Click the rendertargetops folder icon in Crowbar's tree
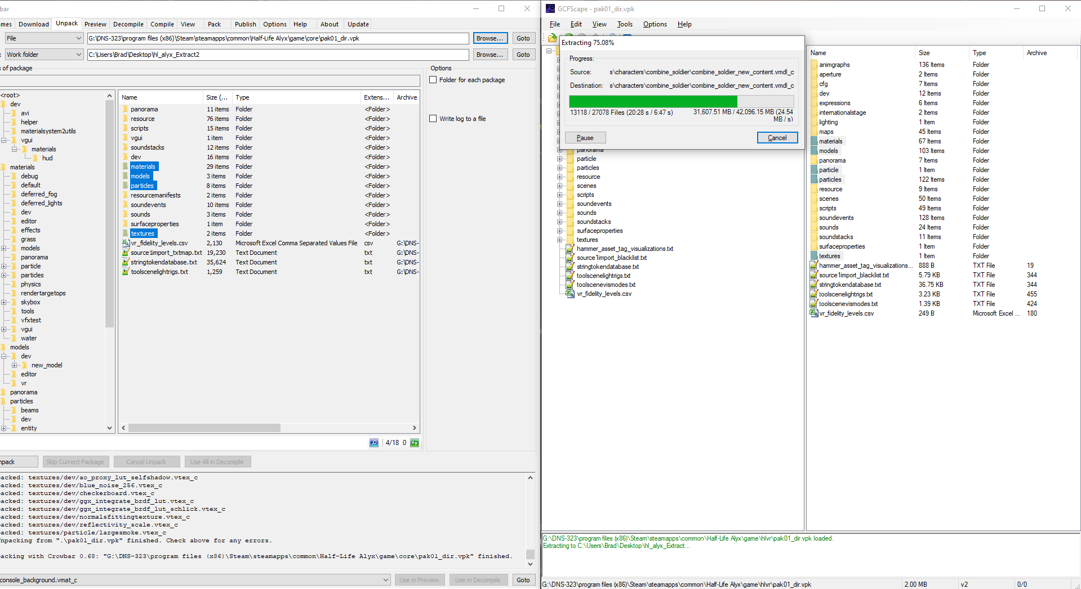 14,293
